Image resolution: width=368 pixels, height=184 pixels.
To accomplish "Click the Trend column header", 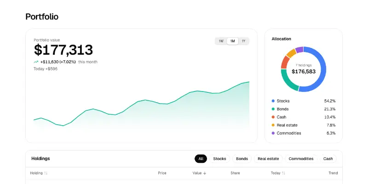I will click(333, 173).
